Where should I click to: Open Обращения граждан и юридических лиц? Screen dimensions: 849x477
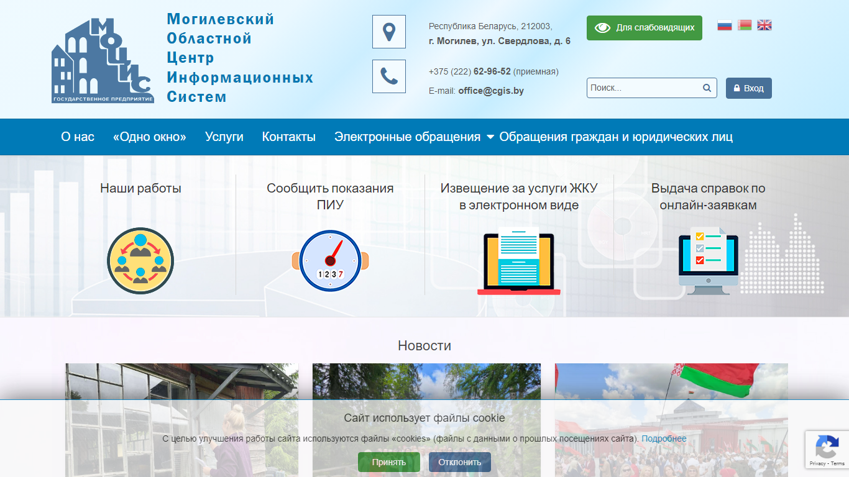click(616, 137)
